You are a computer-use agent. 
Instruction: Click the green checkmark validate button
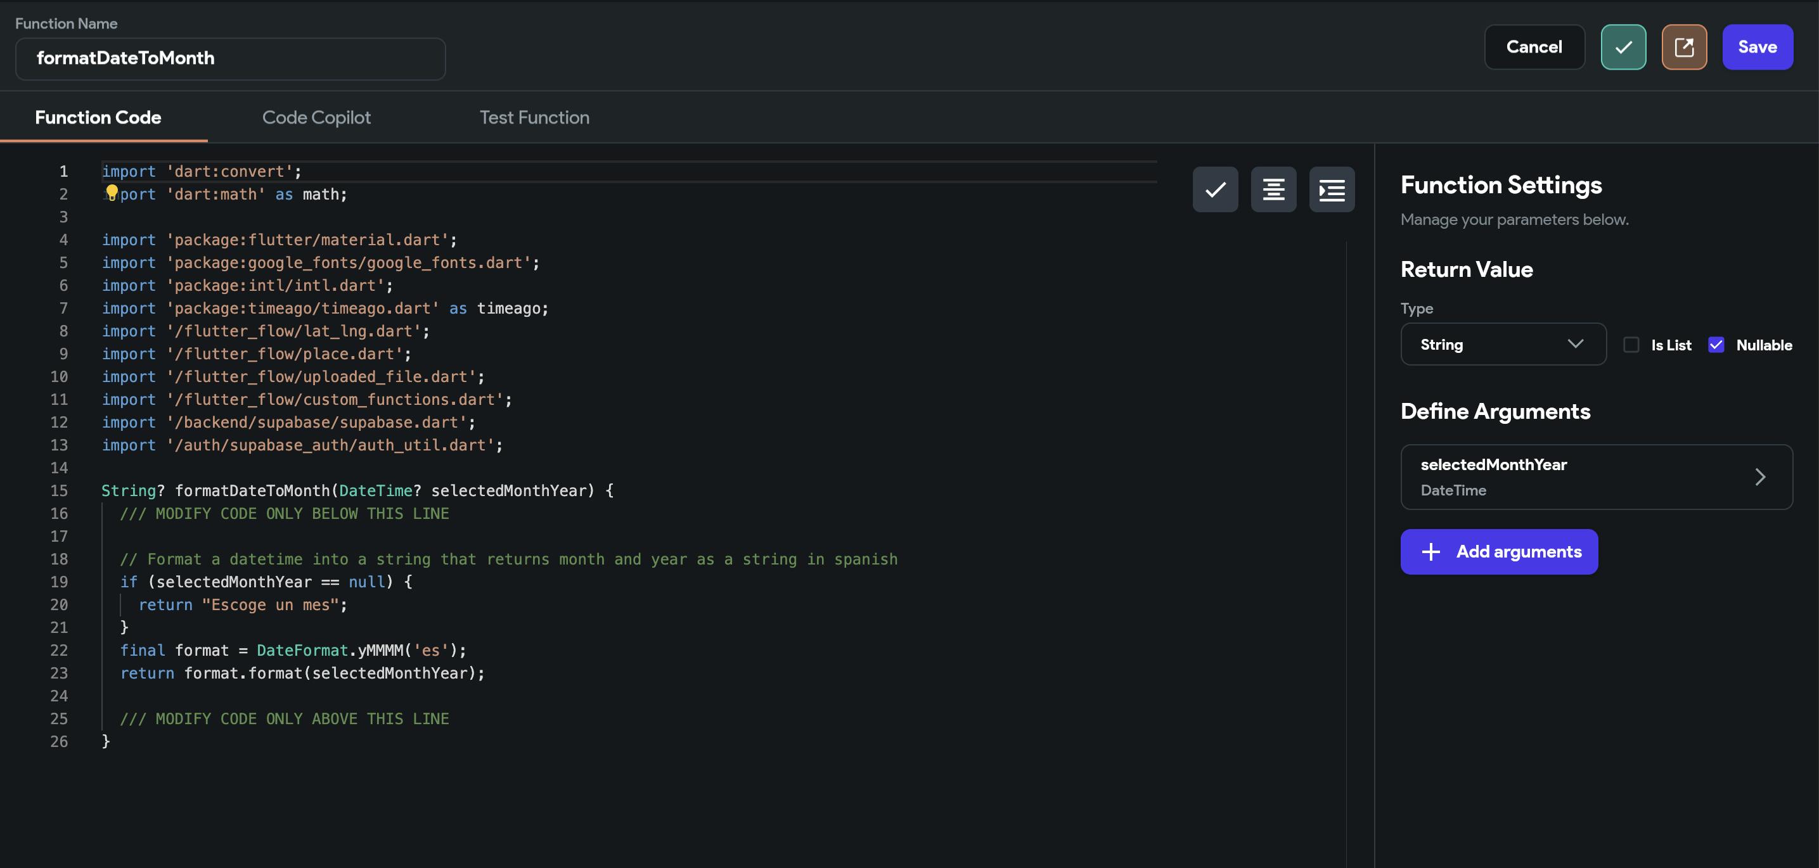click(x=1623, y=48)
